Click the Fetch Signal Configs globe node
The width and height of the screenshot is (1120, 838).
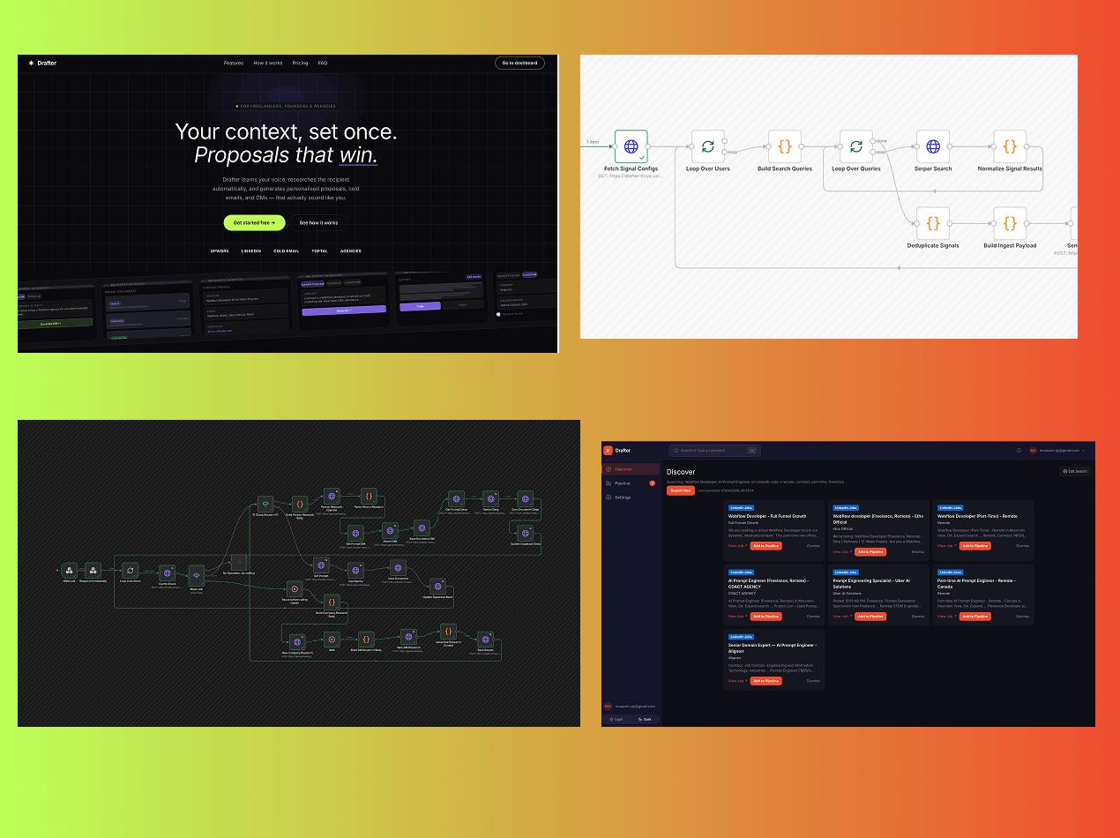coord(631,146)
